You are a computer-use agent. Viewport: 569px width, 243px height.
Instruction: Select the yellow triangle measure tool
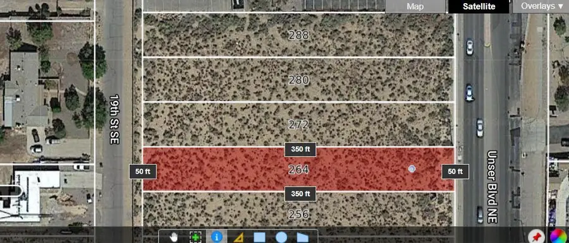pyautogui.click(x=238, y=237)
